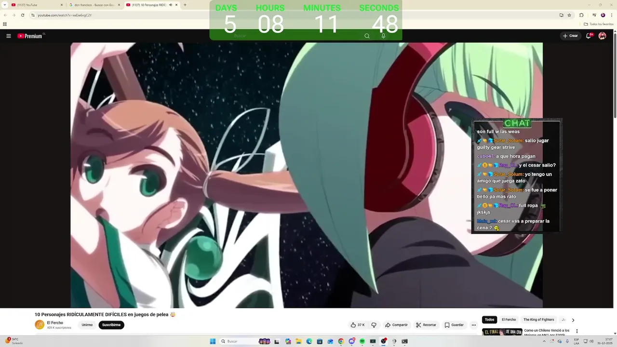Open the Windows Start menu
Screen dimensions: 617x347
click(x=213, y=341)
